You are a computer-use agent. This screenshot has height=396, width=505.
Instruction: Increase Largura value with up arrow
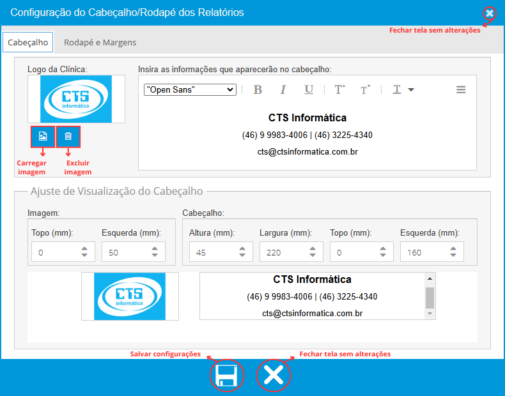pos(313,248)
